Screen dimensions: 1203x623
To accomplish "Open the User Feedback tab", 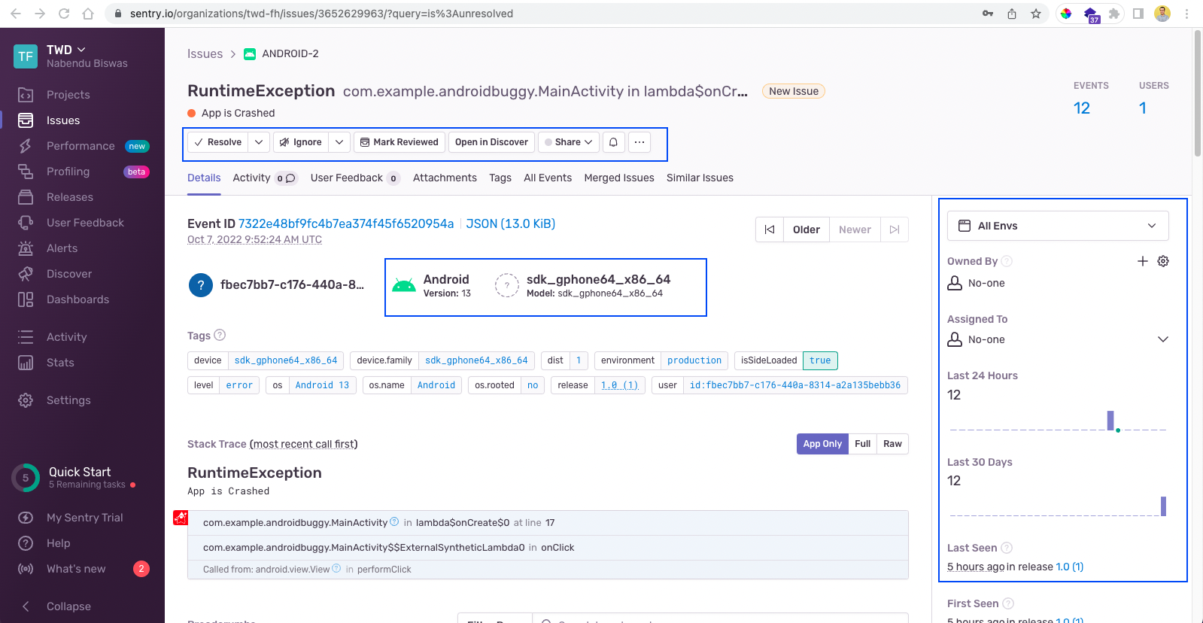I will (x=354, y=178).
